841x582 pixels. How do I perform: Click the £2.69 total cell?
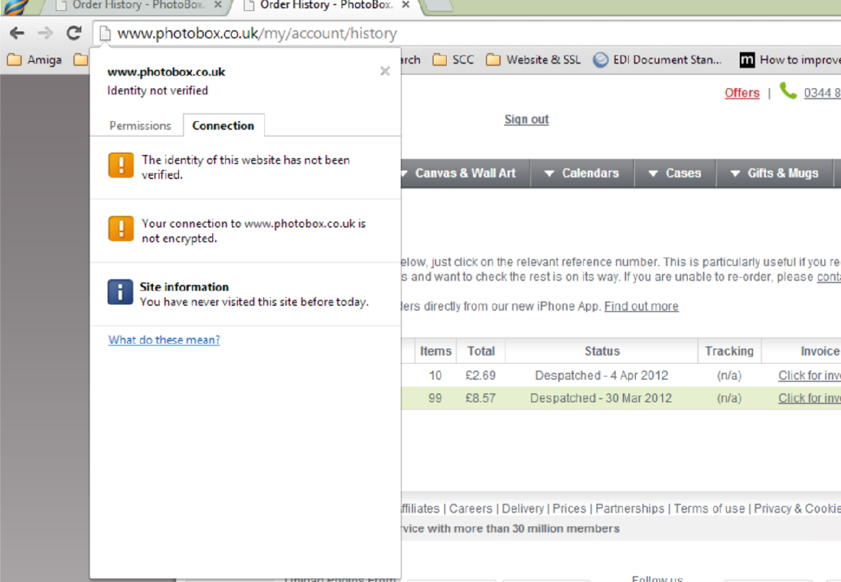coord(481,376)
